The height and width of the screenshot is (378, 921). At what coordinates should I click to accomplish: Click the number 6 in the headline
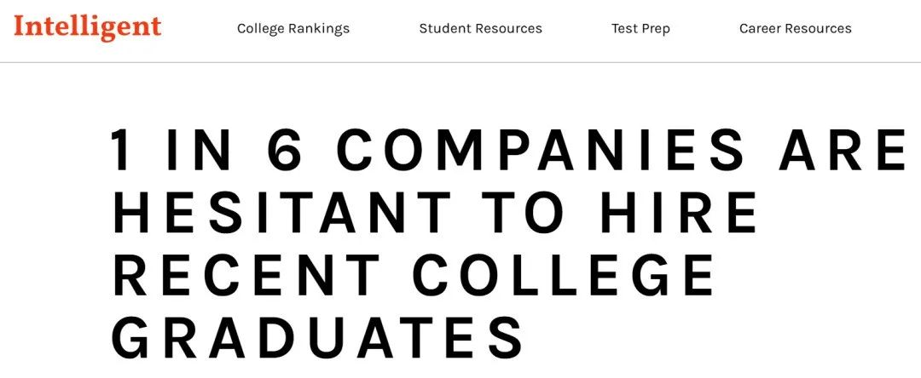point(286,150)
